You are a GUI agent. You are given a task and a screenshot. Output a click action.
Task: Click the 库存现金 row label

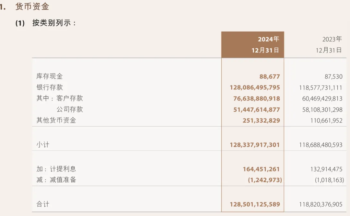click(50, 76)
